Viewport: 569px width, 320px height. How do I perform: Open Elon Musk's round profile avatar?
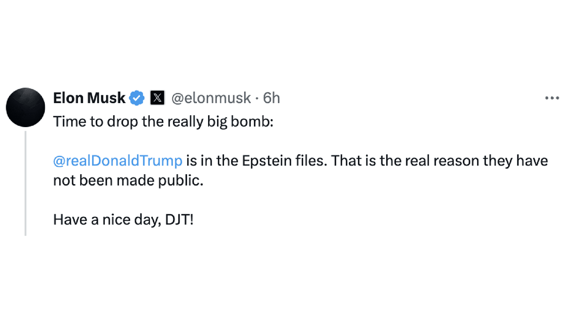click(25, 107)
